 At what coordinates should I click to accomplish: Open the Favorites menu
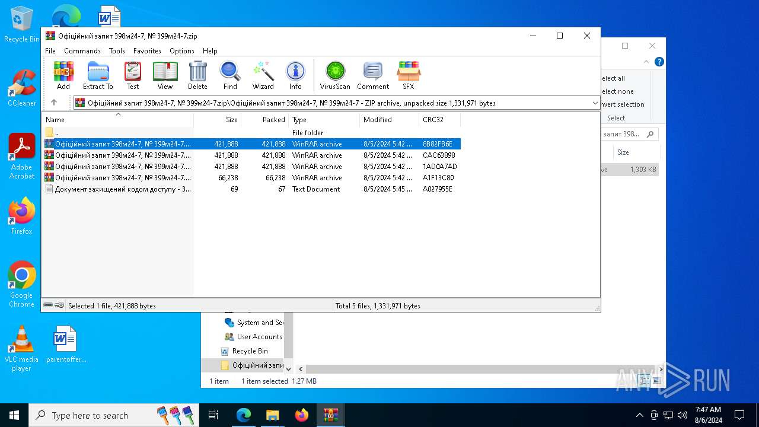point(147,51)
